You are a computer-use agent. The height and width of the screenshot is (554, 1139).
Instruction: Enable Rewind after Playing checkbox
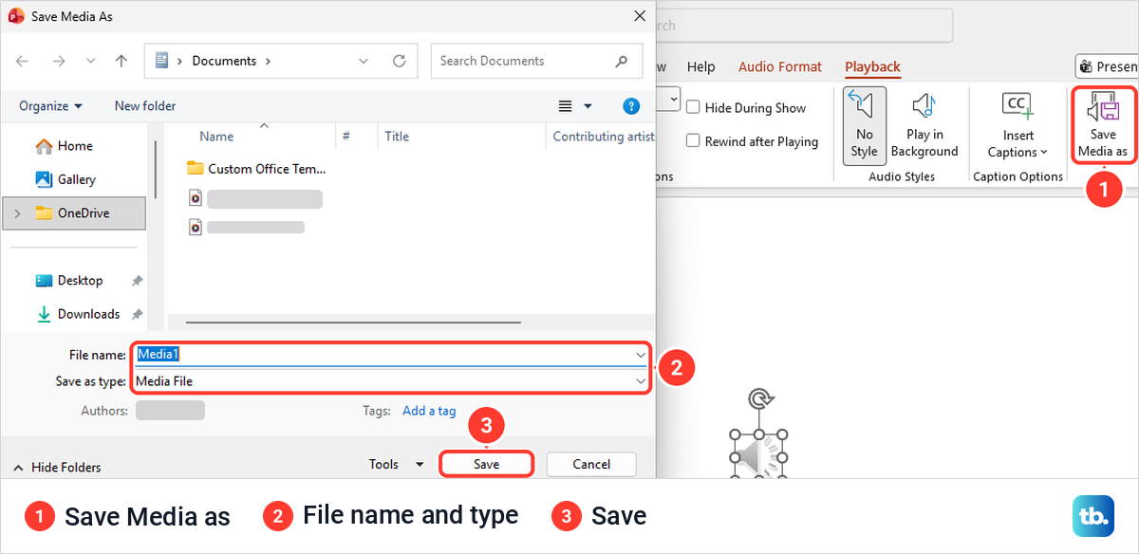coord(694,141)
